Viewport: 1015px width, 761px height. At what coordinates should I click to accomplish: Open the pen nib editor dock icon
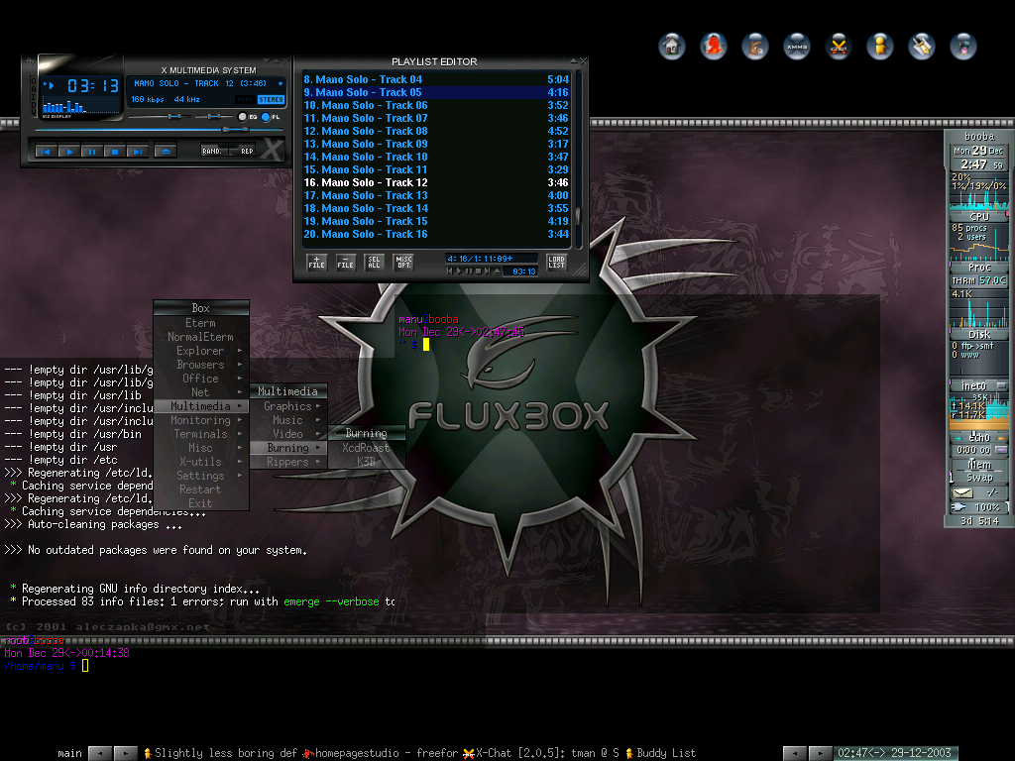click(921, 46)
